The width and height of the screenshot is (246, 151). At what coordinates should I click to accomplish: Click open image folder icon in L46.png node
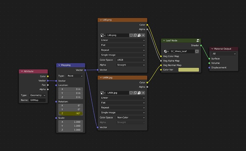(x=139, y=35)
